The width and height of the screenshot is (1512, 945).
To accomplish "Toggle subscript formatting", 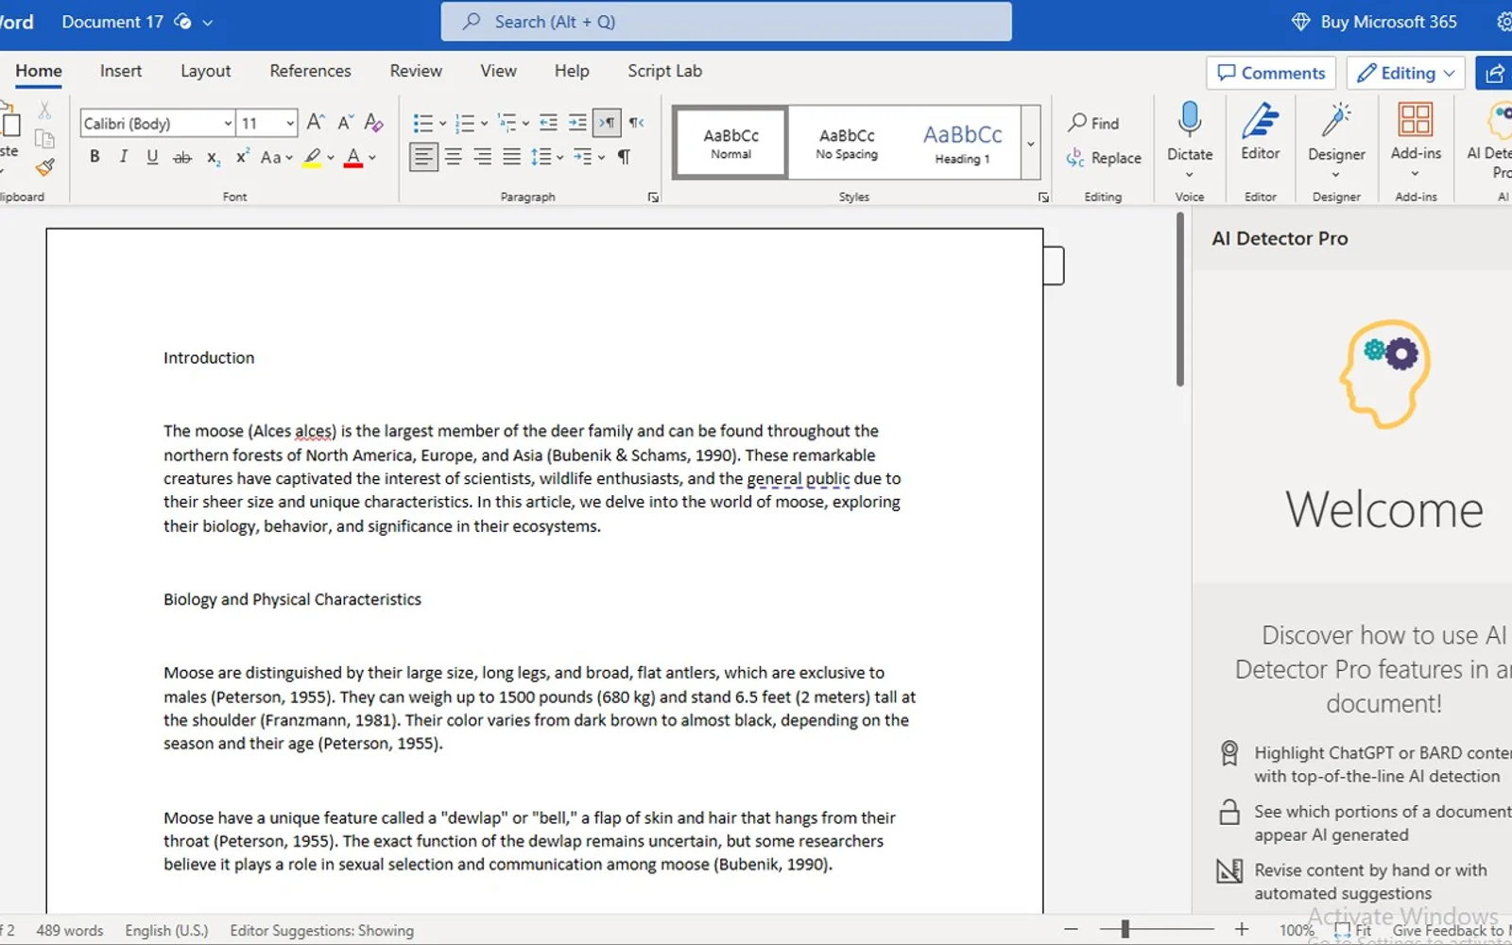I will click(x=214, y=157).
